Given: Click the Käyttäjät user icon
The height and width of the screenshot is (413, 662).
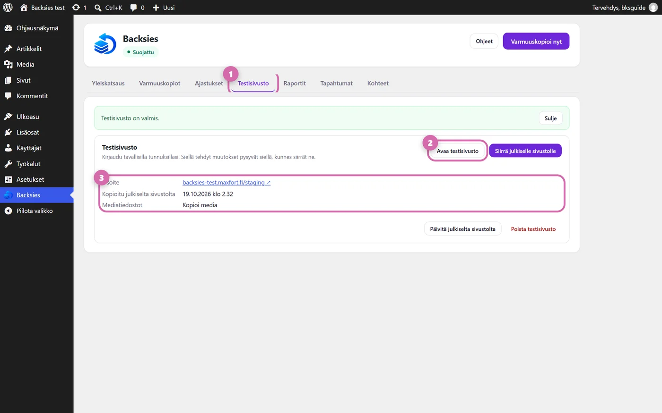Looking at the screenshot, I should click(8, 148).
